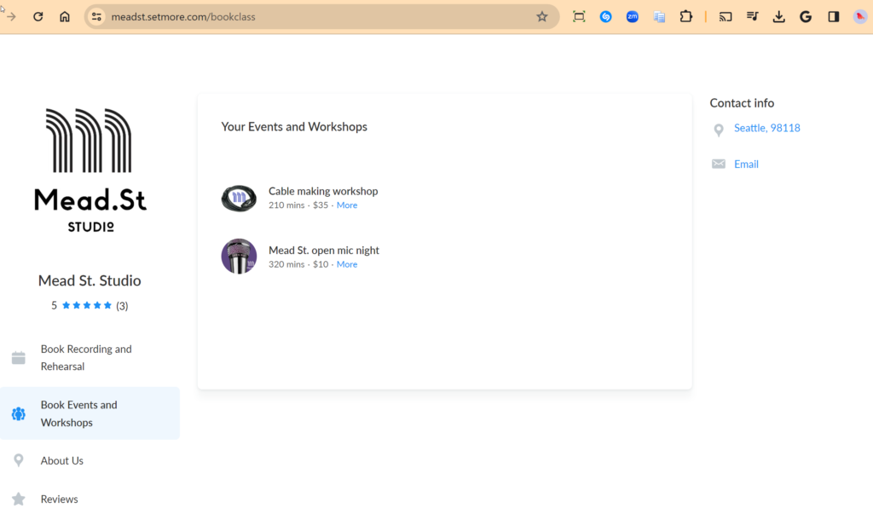
Task: Click the browser Home button
Action: (65, 16)
